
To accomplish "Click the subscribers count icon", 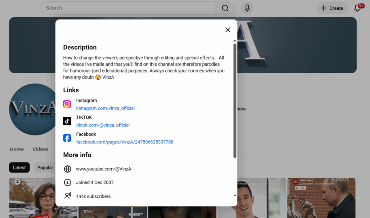I will point(68,196).
